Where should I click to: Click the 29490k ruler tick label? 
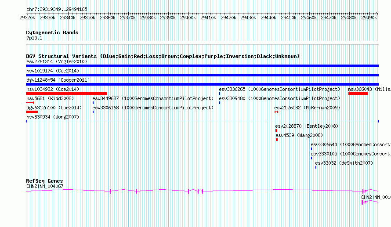[369, 18]
